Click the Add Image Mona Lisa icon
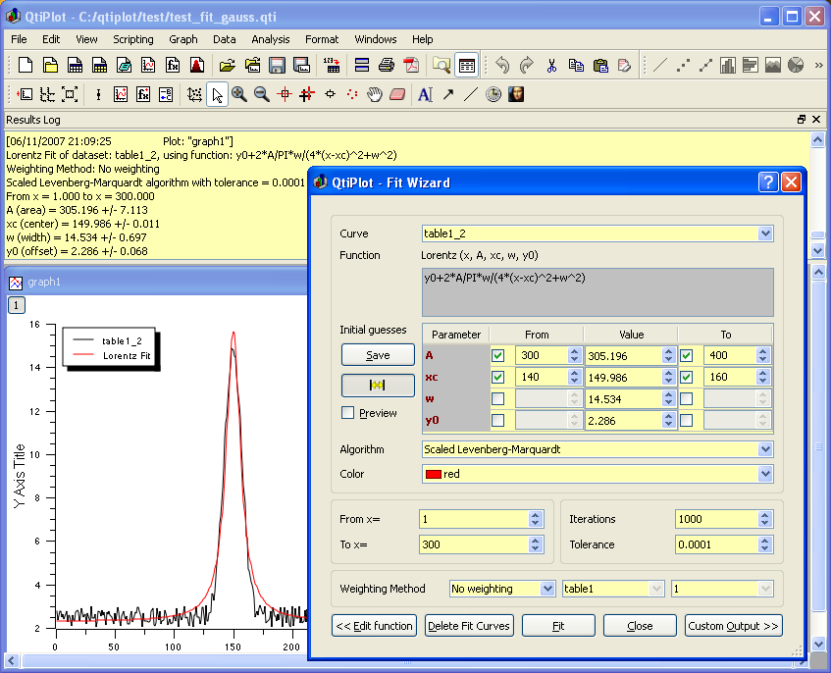831x673 pixels. [x=516, y=95]
